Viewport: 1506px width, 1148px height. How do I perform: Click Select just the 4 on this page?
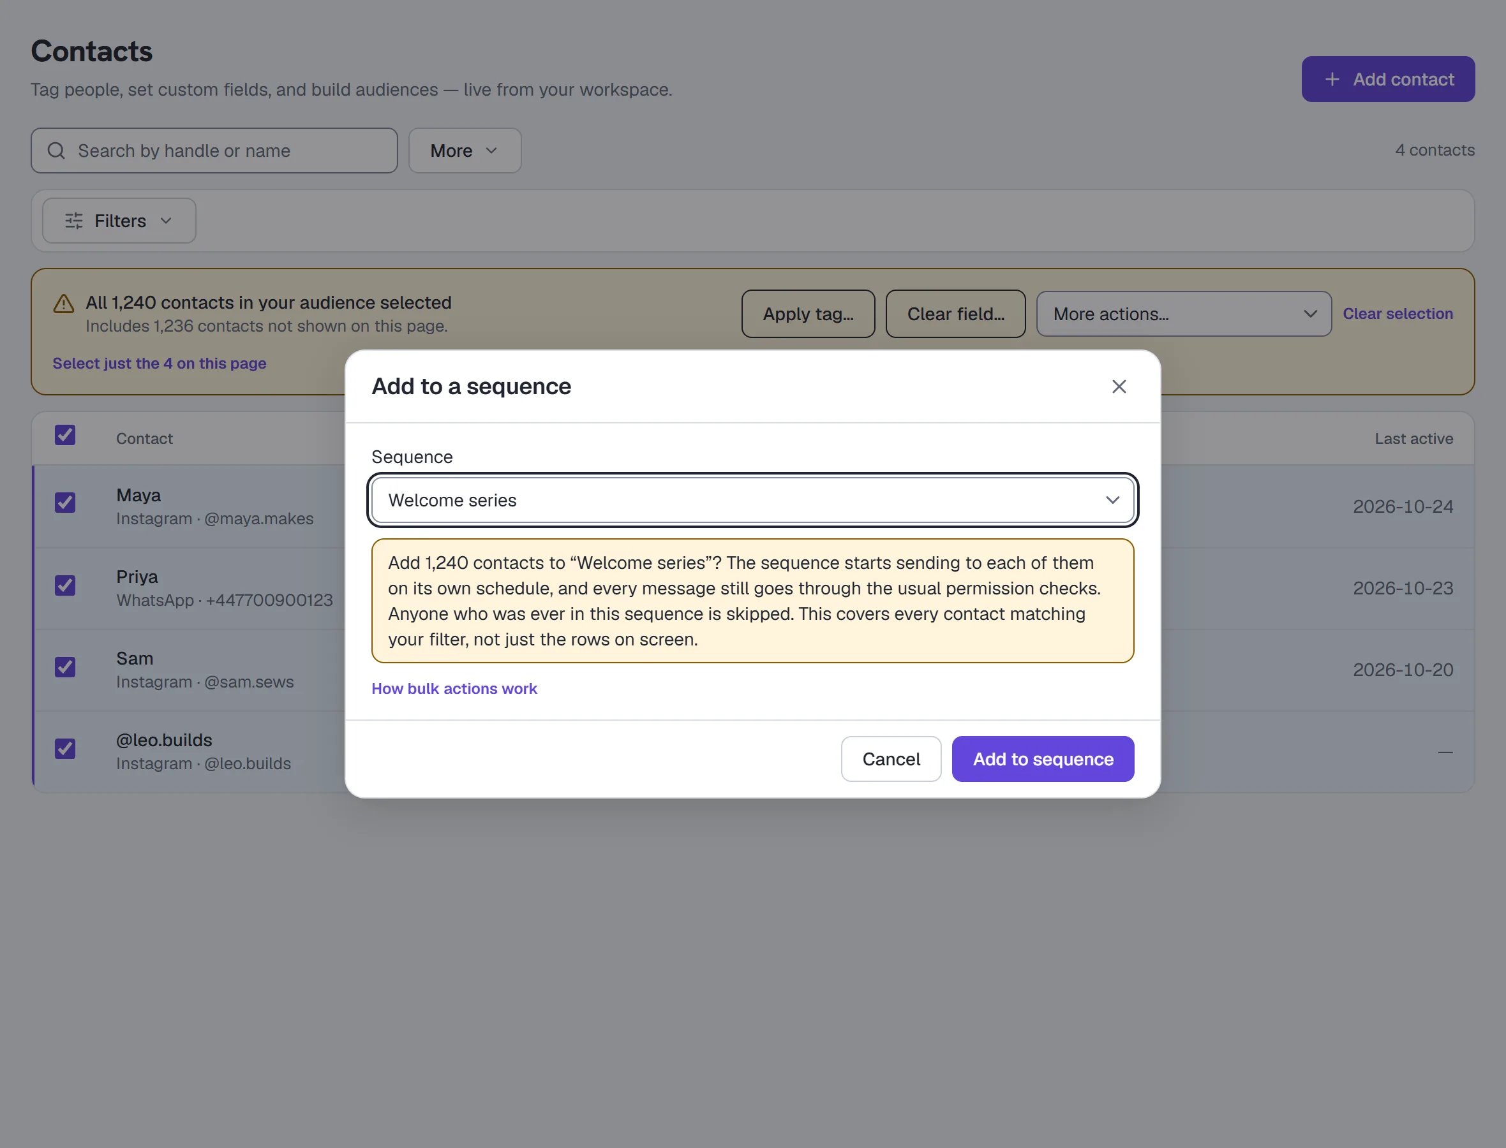point(160,364)
